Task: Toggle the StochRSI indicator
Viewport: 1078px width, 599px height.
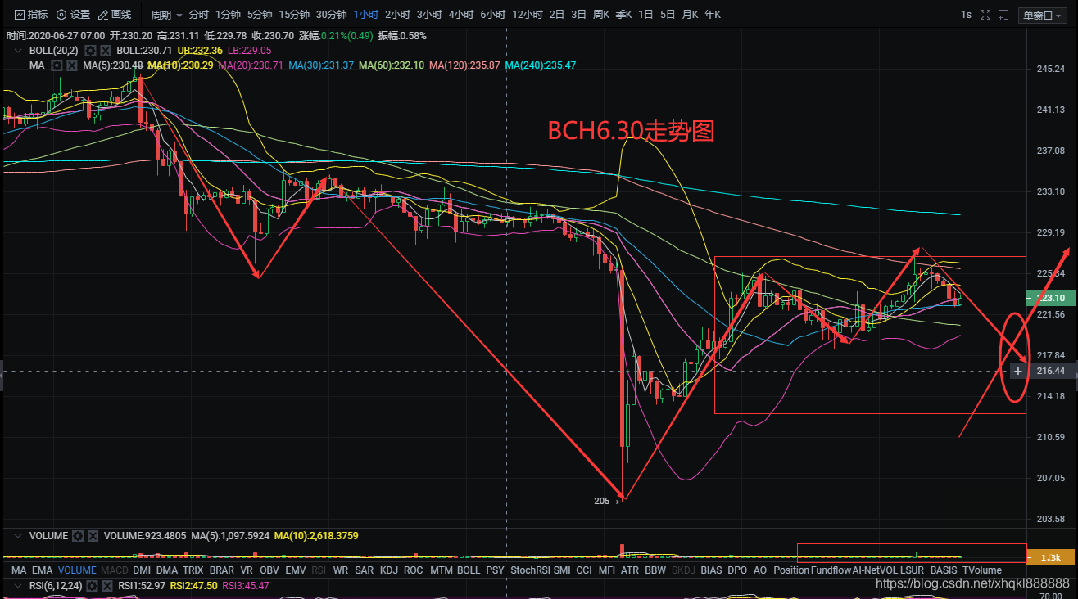Action: click(x=530, y=570)
